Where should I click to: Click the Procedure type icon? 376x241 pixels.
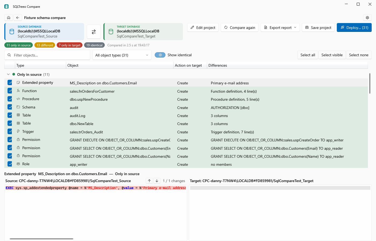coord(18,99)
